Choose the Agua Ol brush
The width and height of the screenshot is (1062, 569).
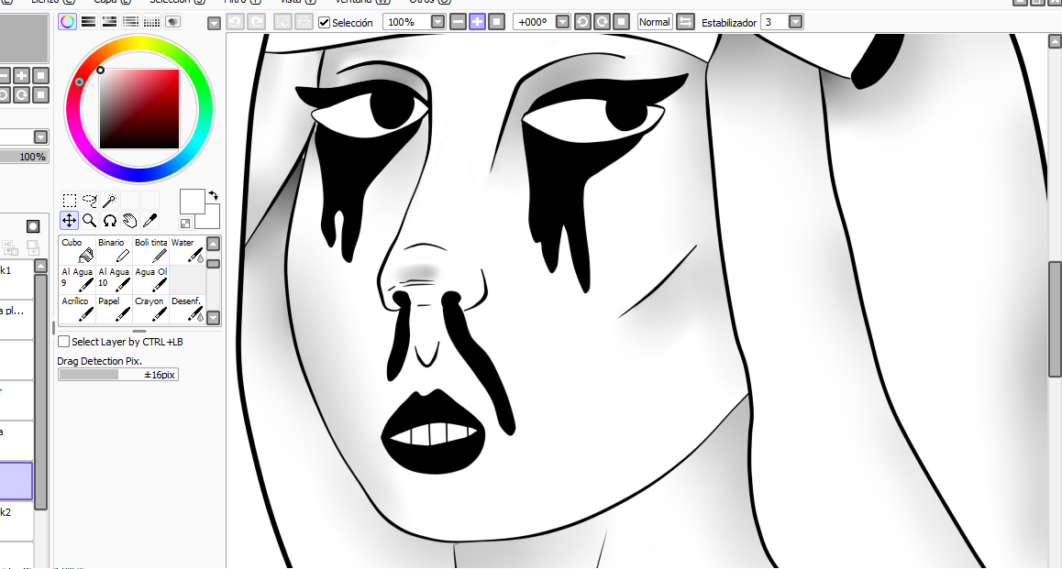point(151,279)
